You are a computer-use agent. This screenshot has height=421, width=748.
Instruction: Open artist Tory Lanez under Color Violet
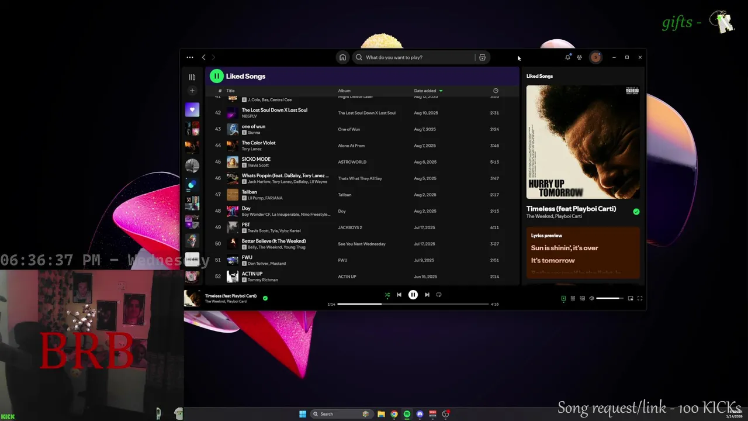click(x=251, y=149)
